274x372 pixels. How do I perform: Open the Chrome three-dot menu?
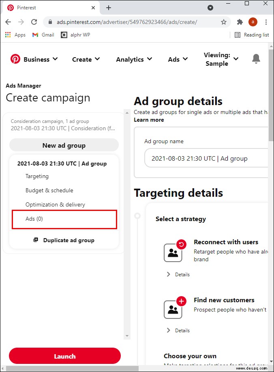tap(266, 22)
